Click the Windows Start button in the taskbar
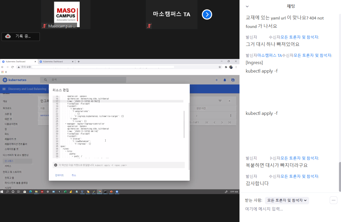 2,191
